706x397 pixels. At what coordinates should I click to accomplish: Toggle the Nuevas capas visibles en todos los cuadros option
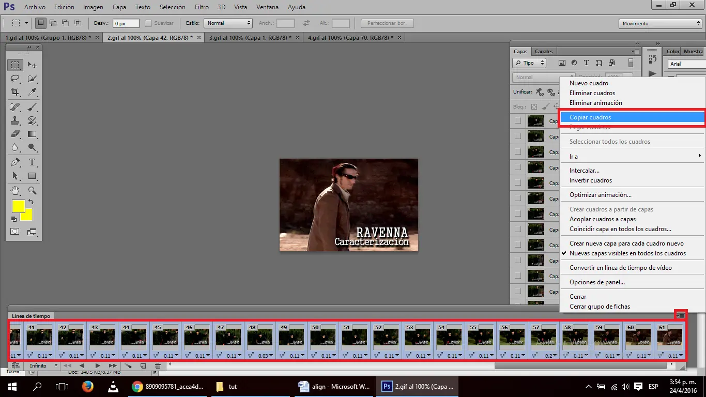click(627, 253)
